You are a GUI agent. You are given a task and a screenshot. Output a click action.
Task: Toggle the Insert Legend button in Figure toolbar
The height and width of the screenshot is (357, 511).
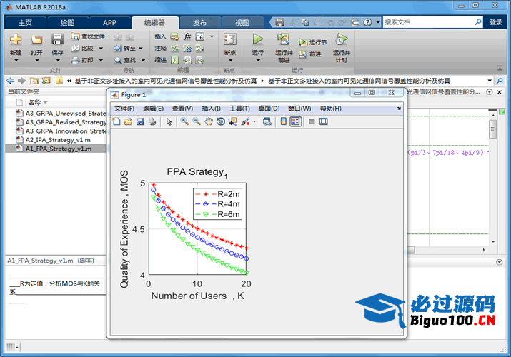click(x=295, y=122)
